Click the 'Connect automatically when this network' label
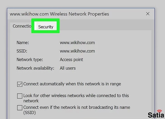The width and height of the screenshot is (165, 119). point(72,84)
